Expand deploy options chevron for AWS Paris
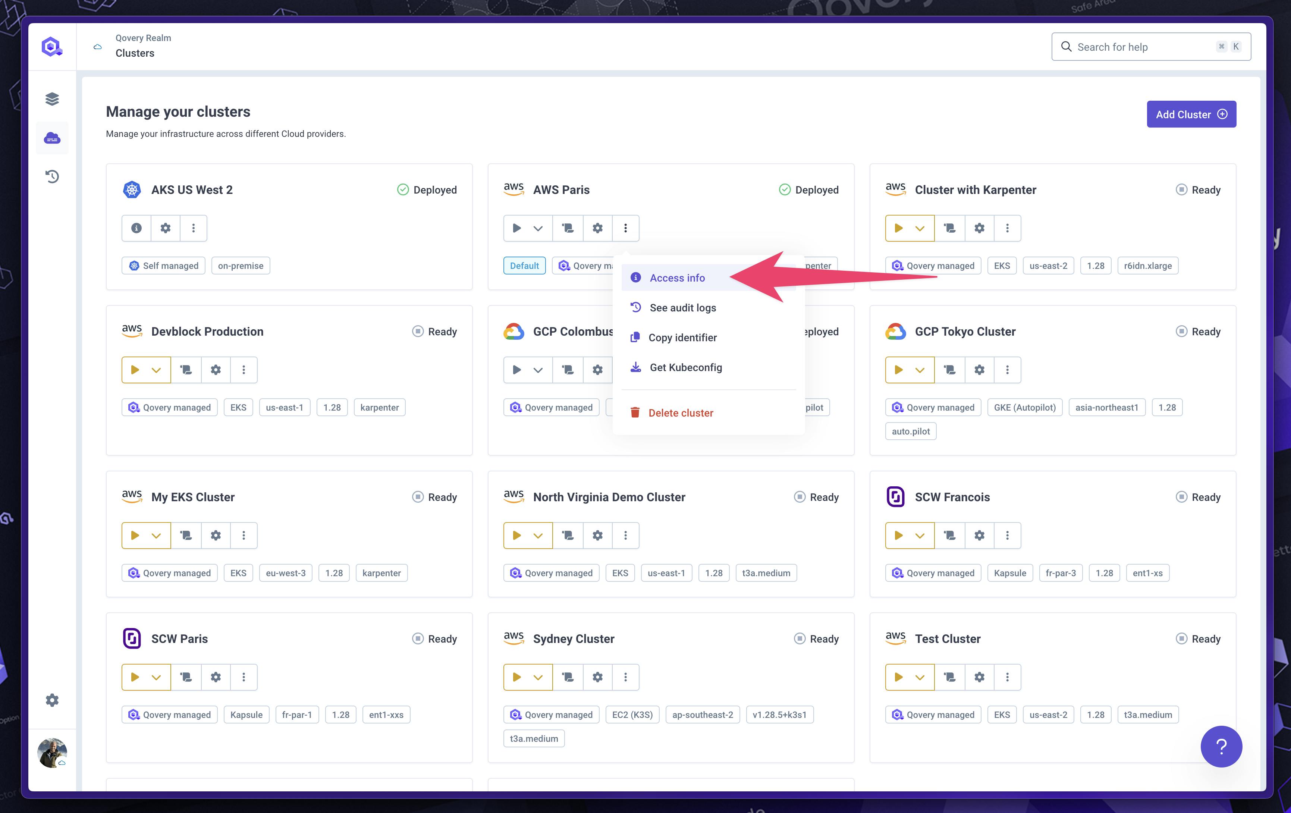Screen dimensions: 1291x813 click(x=538, y=228)
